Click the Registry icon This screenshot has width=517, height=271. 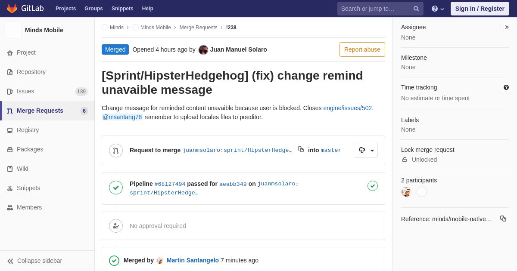tap(10, 130)
